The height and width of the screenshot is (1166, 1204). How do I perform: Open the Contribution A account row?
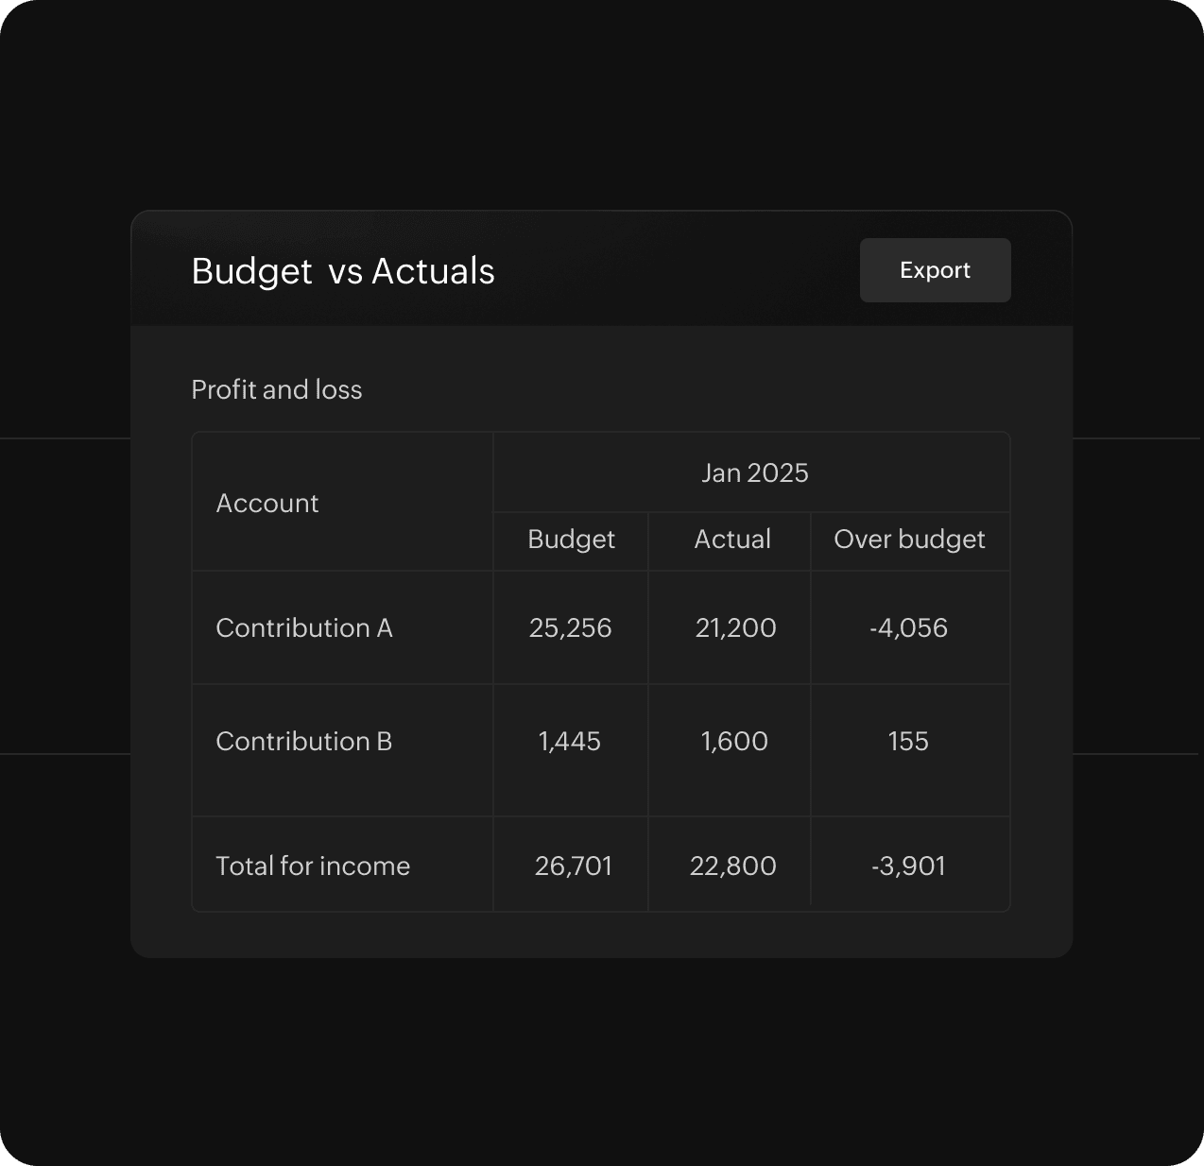(304, 628)
